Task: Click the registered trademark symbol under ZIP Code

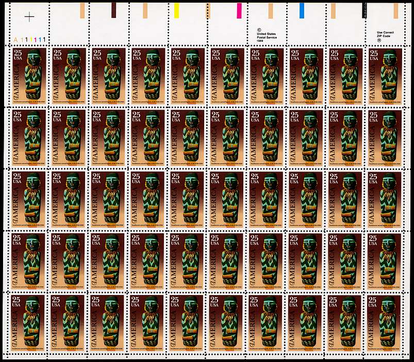Action: pos(379,40)
